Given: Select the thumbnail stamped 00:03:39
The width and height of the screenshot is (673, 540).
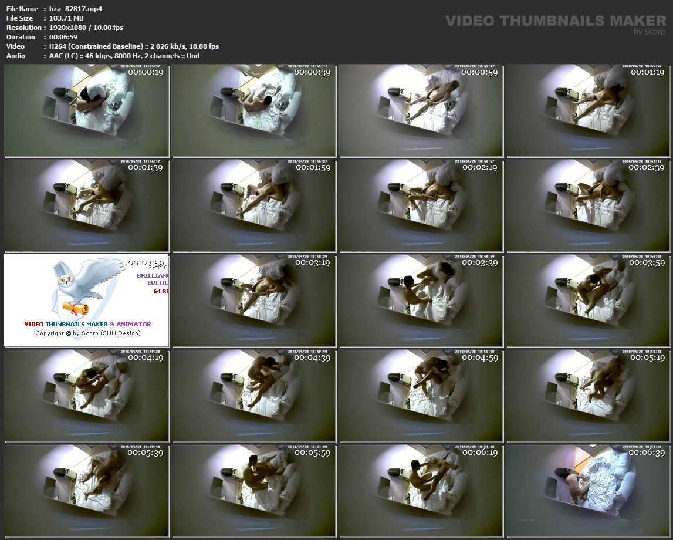Looking at the screenshot, I should pos(421,301).
